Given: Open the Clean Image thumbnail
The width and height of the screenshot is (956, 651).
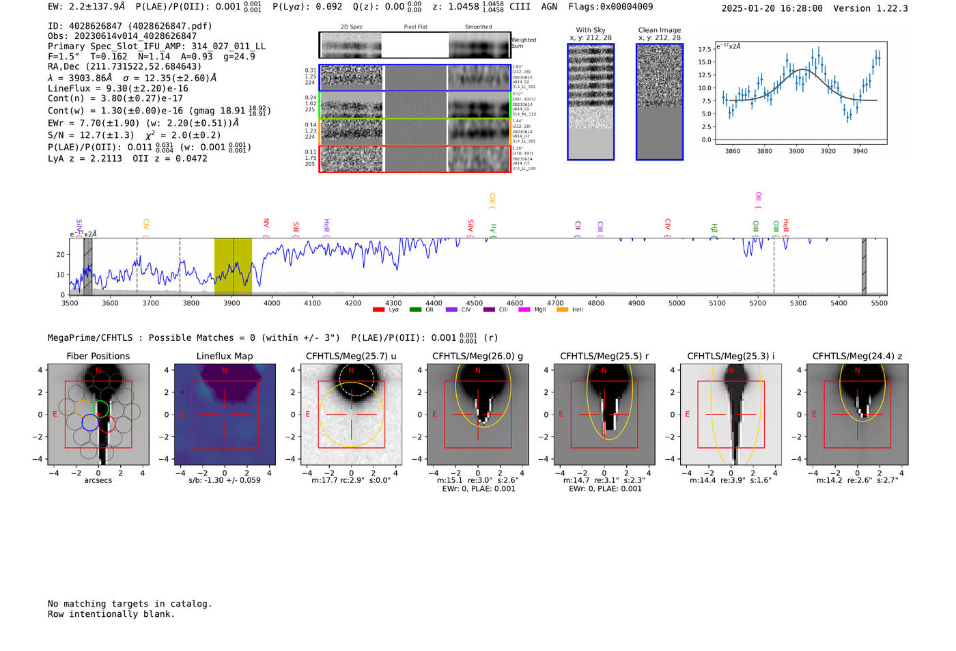Looking at the screenshot, I should click(660, 102).
